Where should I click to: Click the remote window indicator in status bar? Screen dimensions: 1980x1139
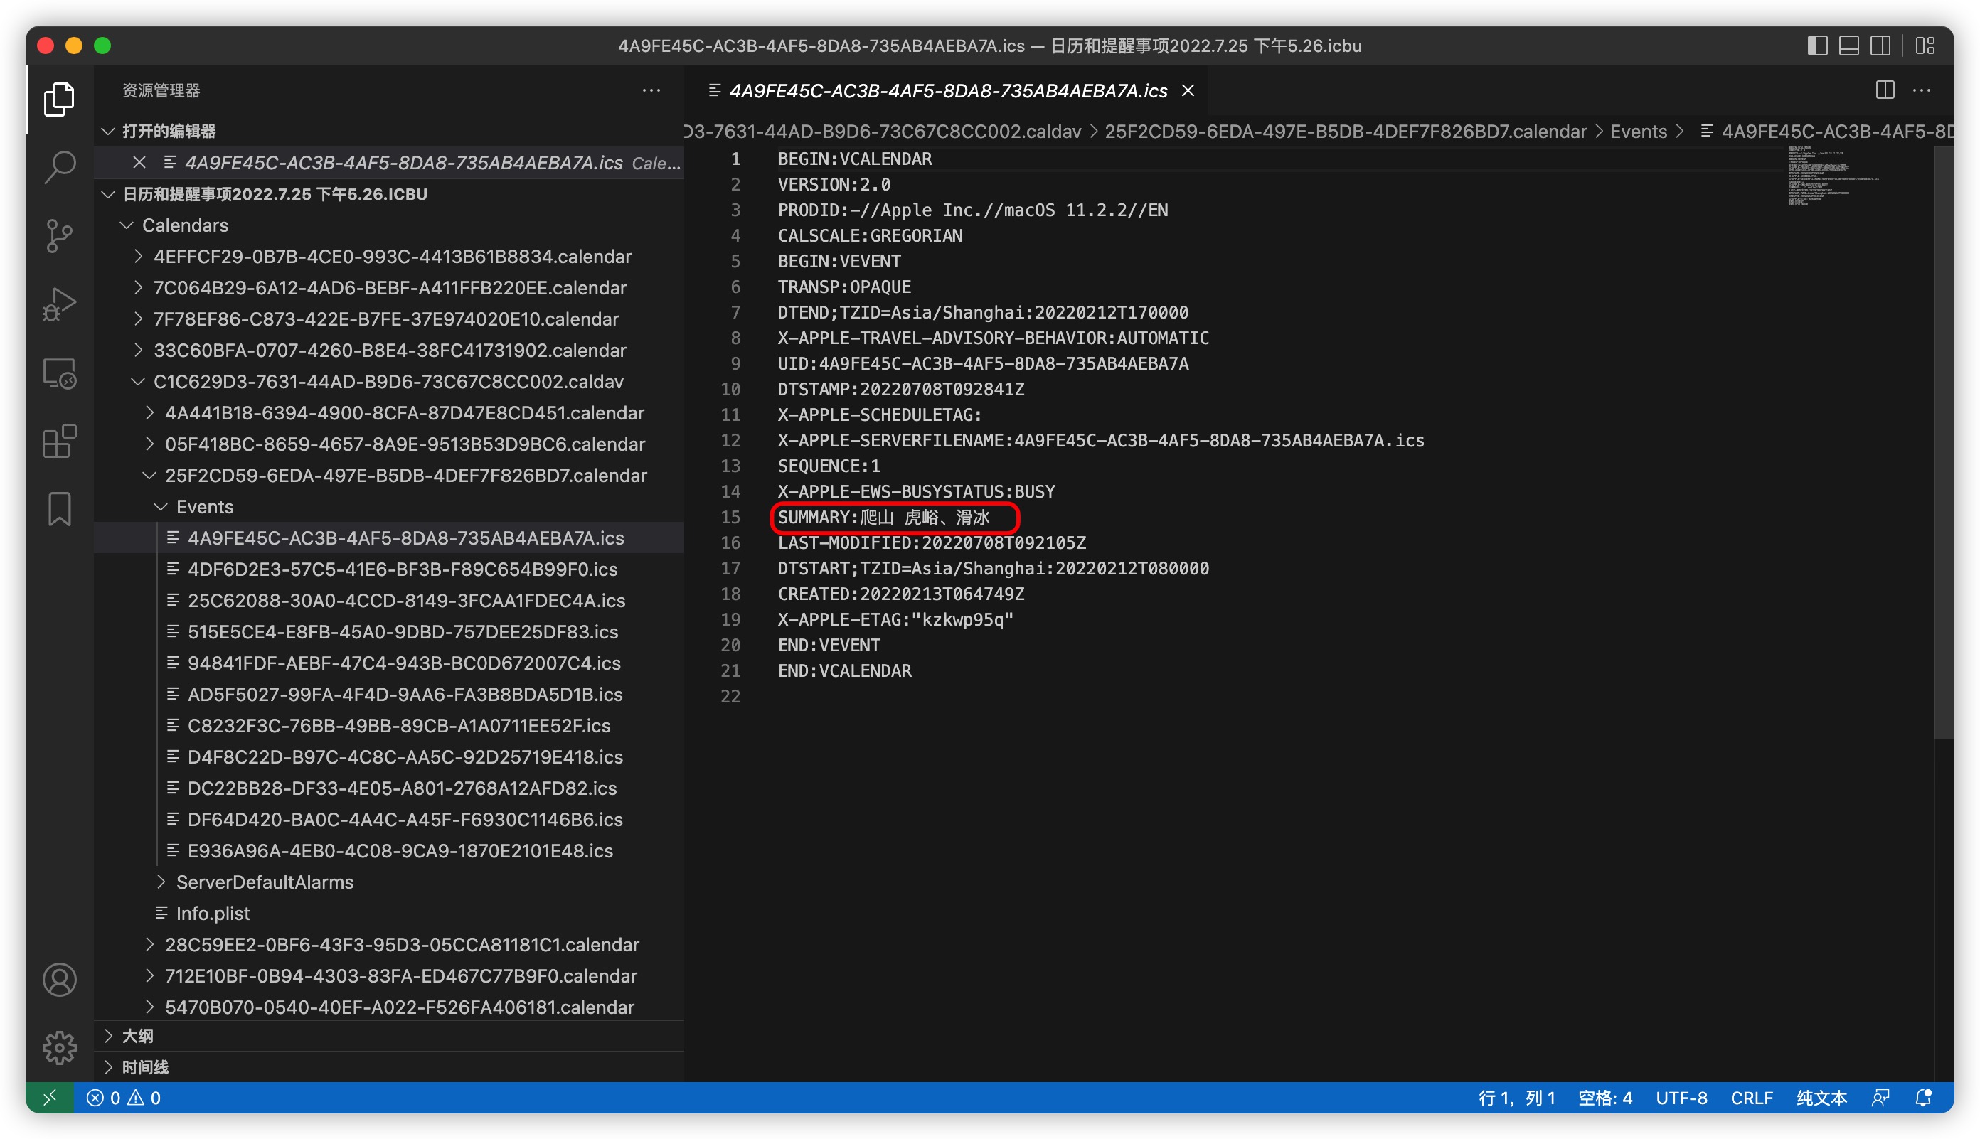coord(49,1098)
